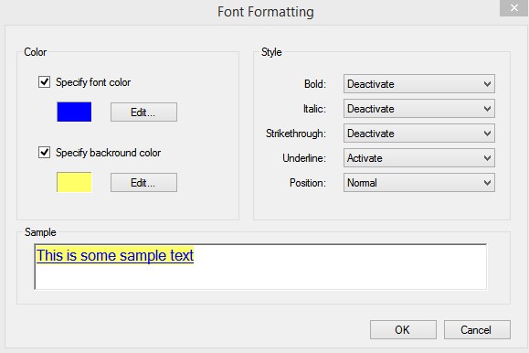The height and width of the screenshot is (353, 529).
Task: Close the Font Formatting dialog window
Action: click(x=513, y=7)
